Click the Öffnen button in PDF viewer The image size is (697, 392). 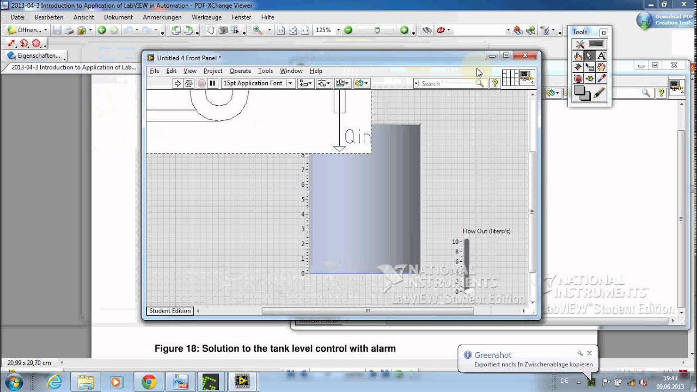click(x=27, y=30)
